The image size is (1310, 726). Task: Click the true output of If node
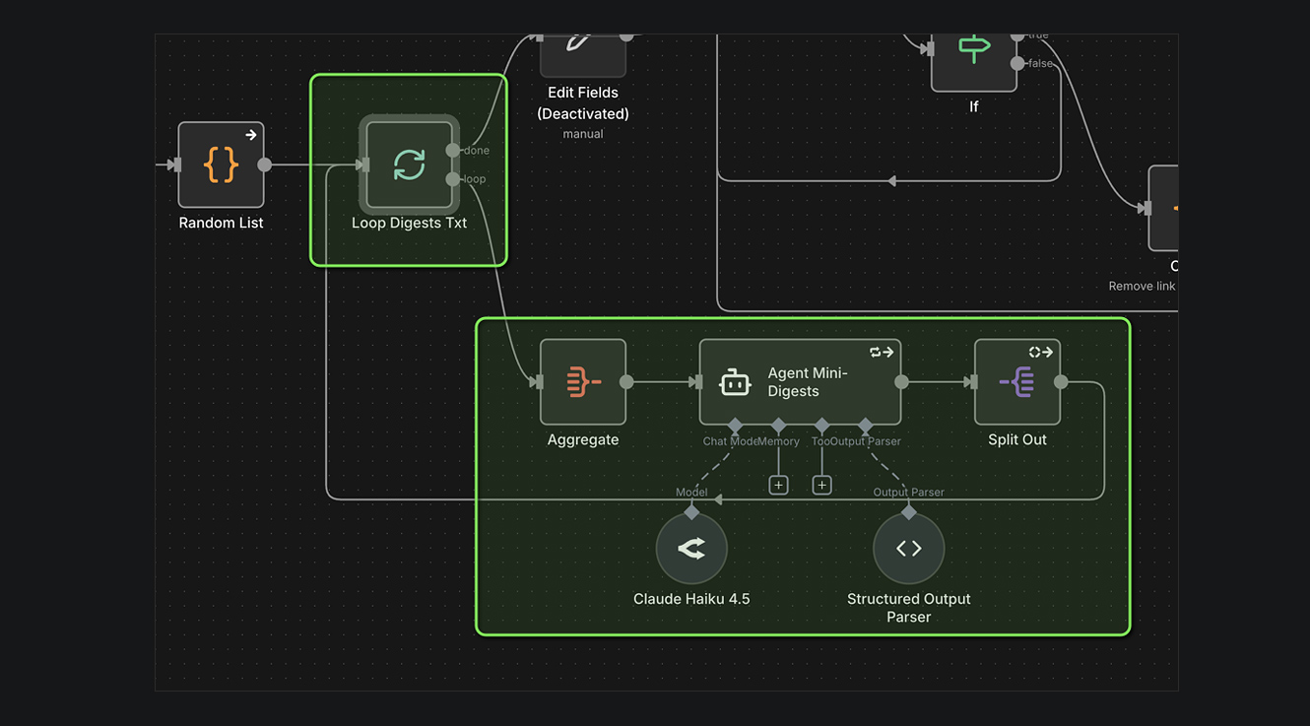[x=1017, y=36]
